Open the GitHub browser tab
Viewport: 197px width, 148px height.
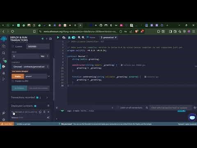[x=101, y=25]
